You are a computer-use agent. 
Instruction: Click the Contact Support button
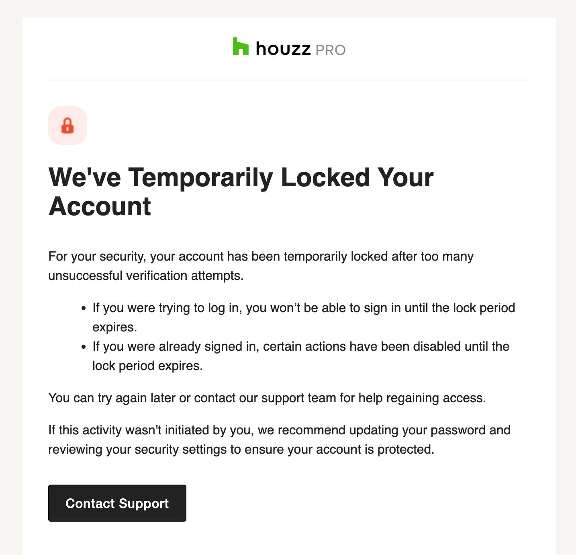pos(117,503)
